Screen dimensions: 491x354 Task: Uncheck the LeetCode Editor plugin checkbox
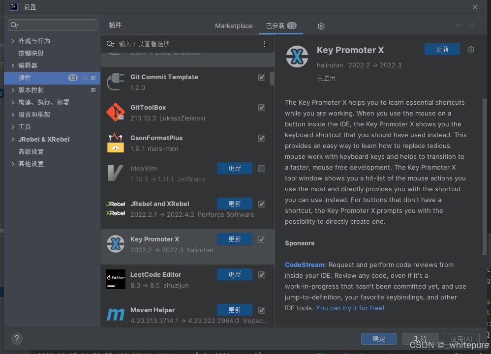pos(262,275)
